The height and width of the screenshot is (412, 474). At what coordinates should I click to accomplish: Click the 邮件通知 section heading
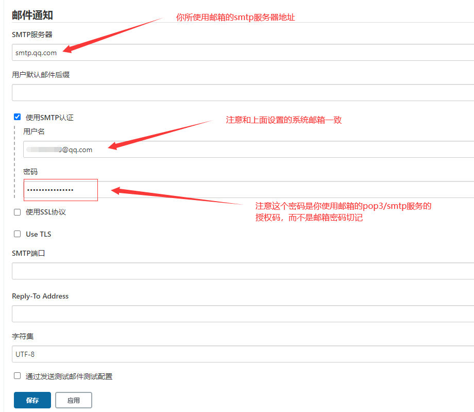32,15
